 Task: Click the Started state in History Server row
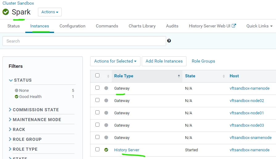point(191,150)
